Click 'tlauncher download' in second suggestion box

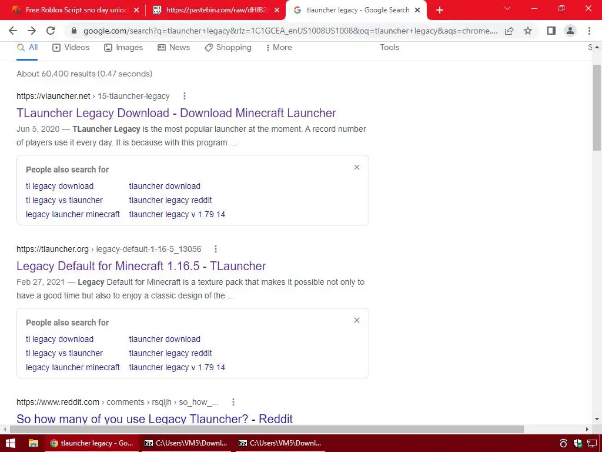coord(165,339)
